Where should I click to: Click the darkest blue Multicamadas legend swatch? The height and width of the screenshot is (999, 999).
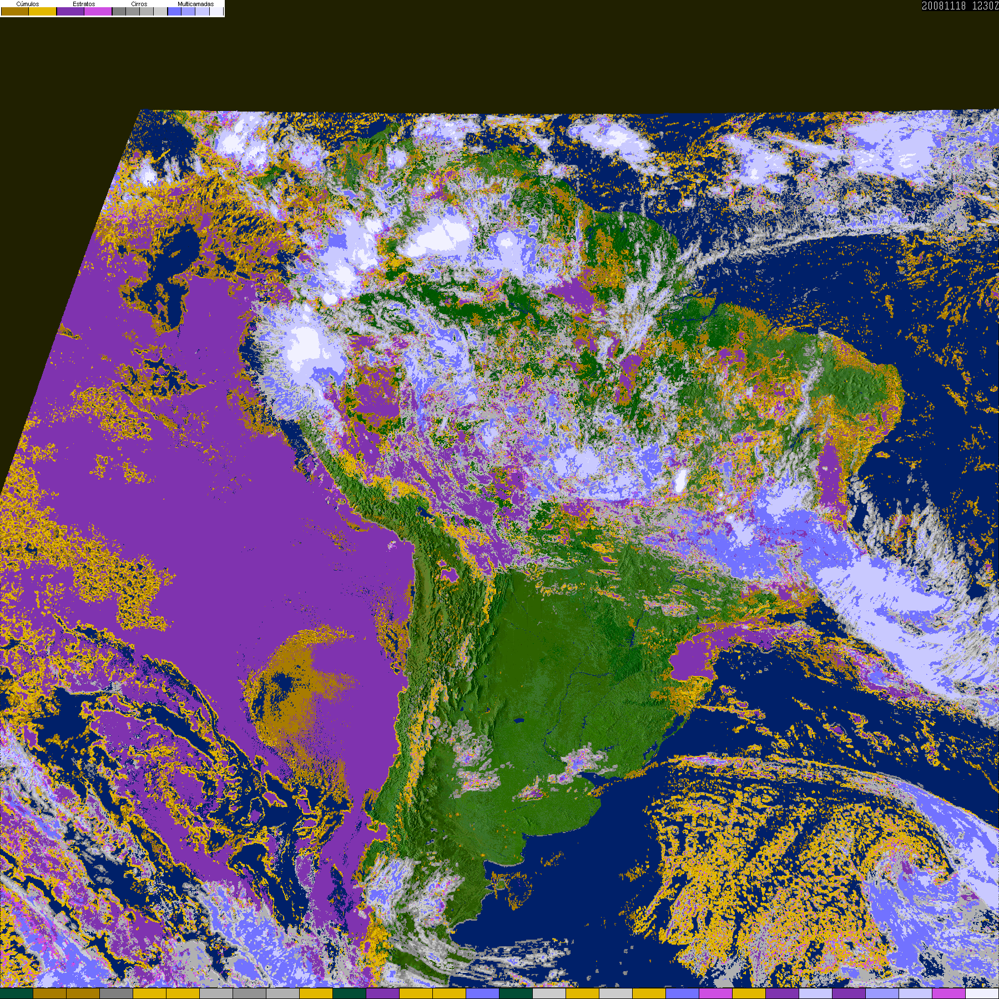(174, 11)
